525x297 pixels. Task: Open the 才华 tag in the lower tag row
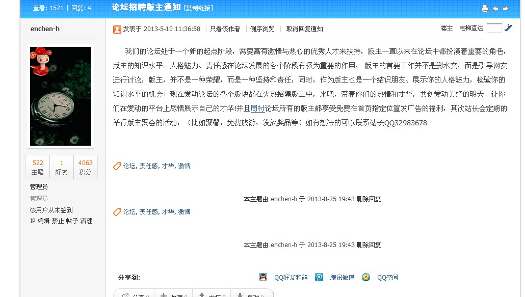coord(168,212)
